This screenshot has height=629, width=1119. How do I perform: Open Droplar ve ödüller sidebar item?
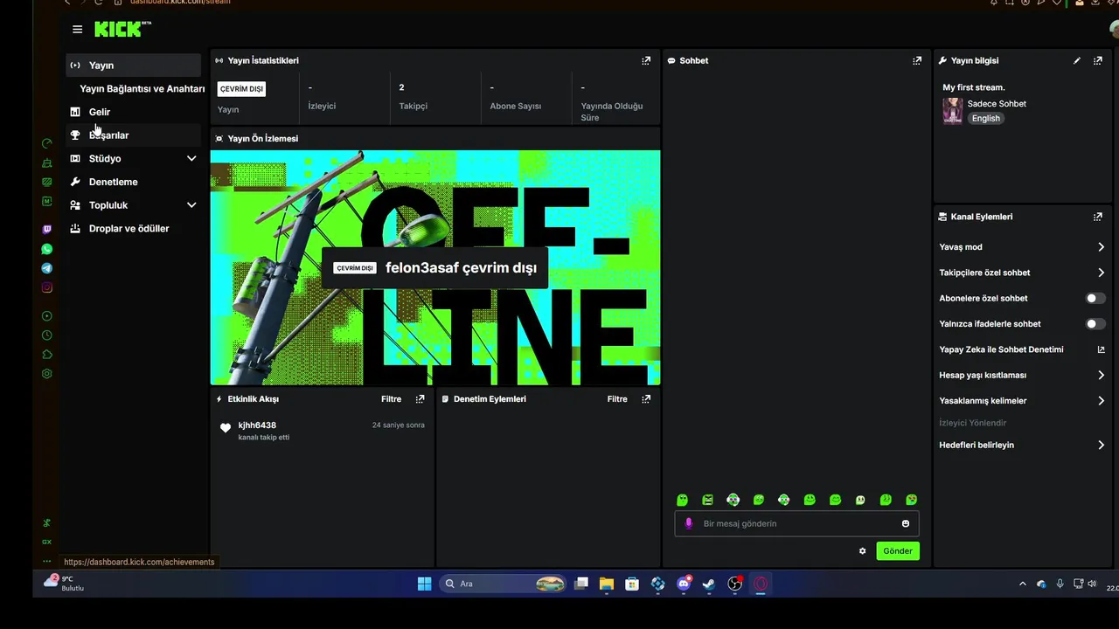point(134,229)
